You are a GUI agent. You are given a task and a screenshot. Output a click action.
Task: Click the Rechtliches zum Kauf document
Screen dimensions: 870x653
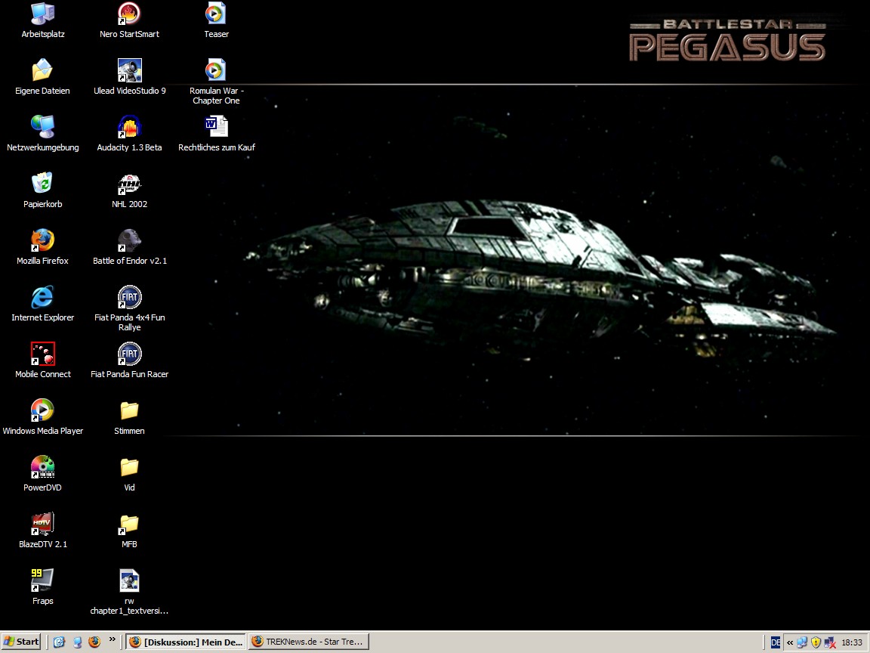[x=216, y=127]
